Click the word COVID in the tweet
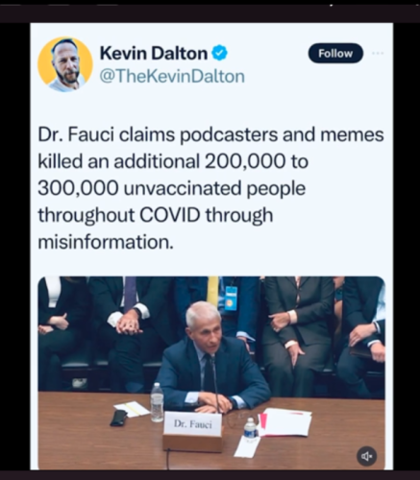The width and height of the screenshot is (420, 480). click(169, 215)
